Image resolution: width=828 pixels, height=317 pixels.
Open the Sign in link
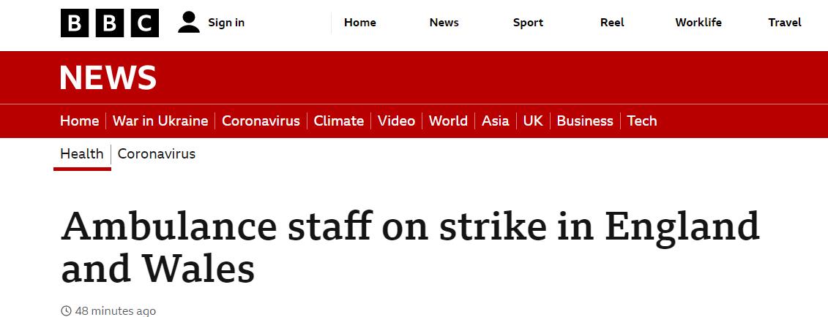[226, 23]
